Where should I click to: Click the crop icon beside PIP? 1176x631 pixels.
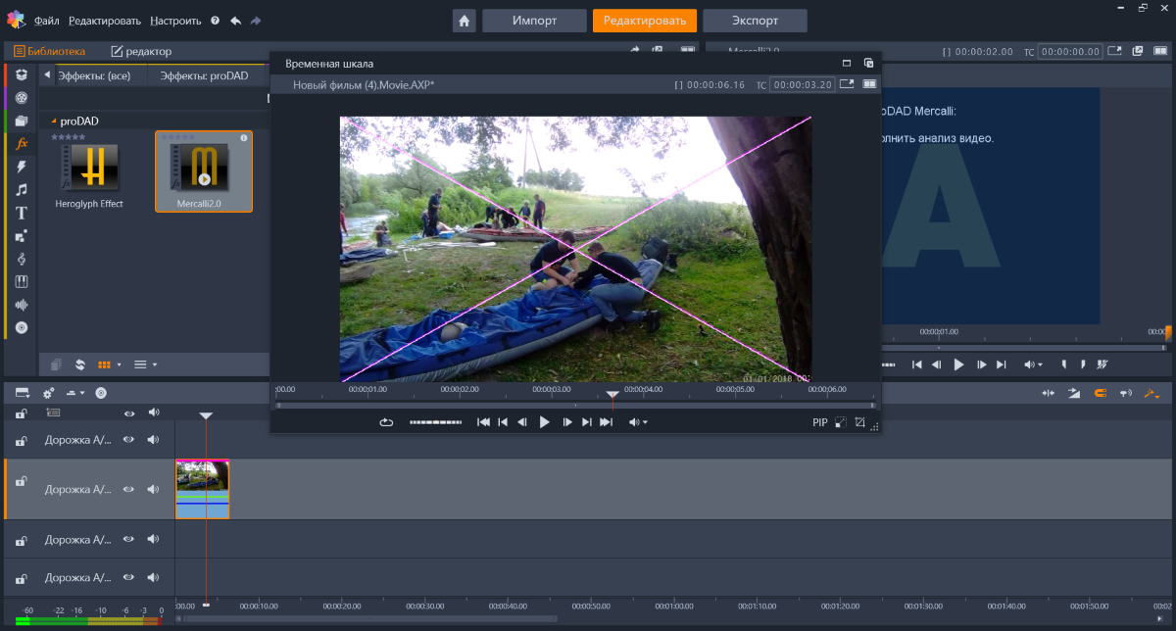click(859, 422)
